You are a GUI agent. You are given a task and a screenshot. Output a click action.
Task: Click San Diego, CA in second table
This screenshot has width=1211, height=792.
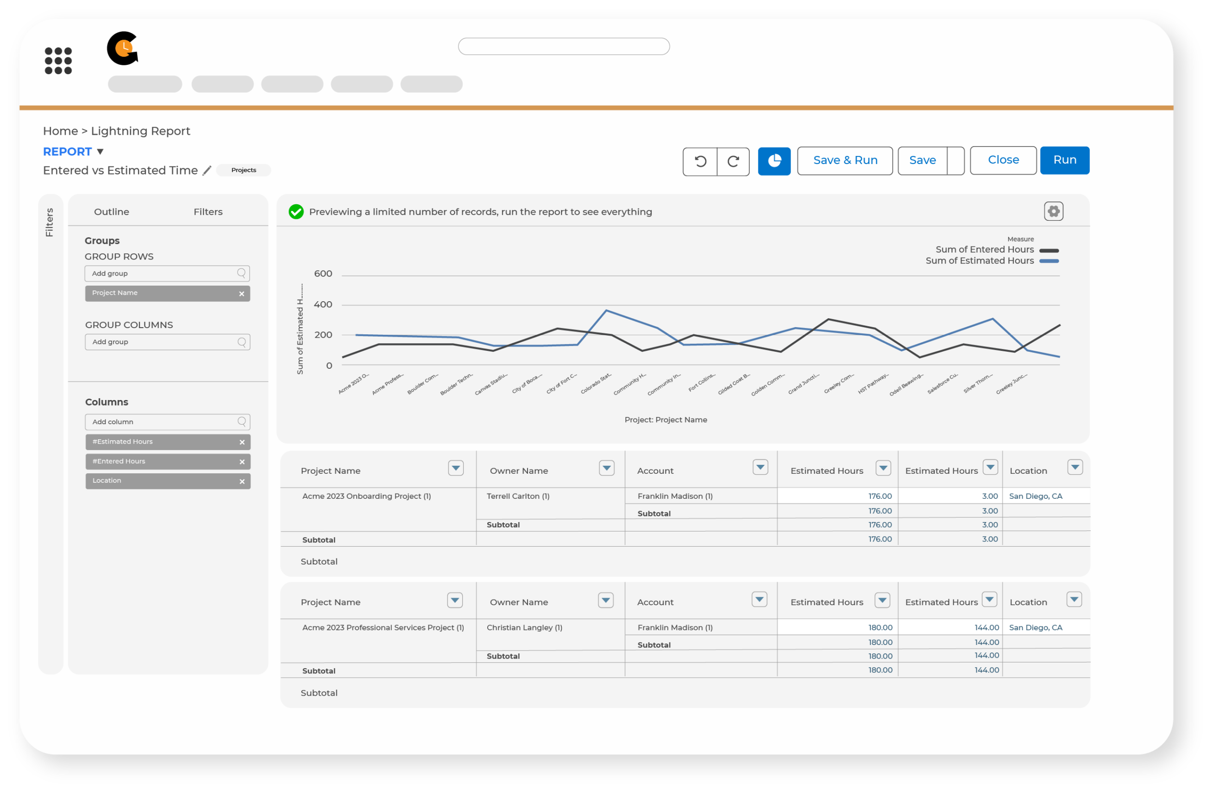[x=1035, y=627]
